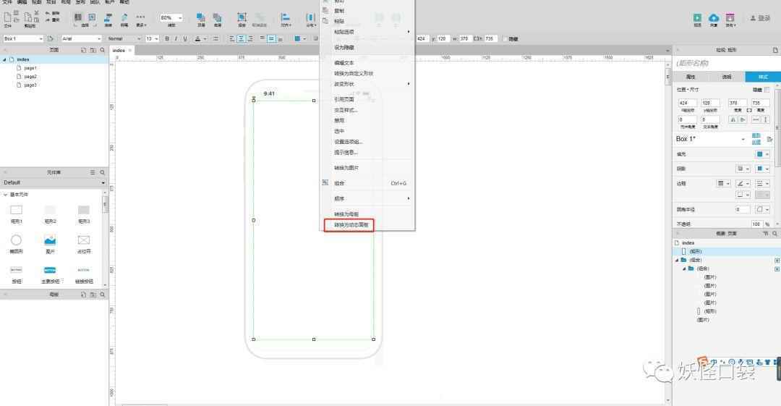
Task: Click the send to back icon
Action: tap(217, 18)
